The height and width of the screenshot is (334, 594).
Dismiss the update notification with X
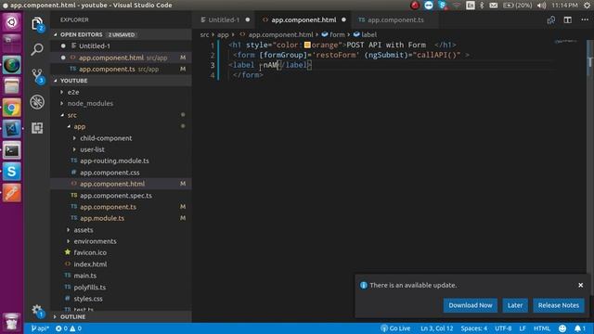coord(581,285)
